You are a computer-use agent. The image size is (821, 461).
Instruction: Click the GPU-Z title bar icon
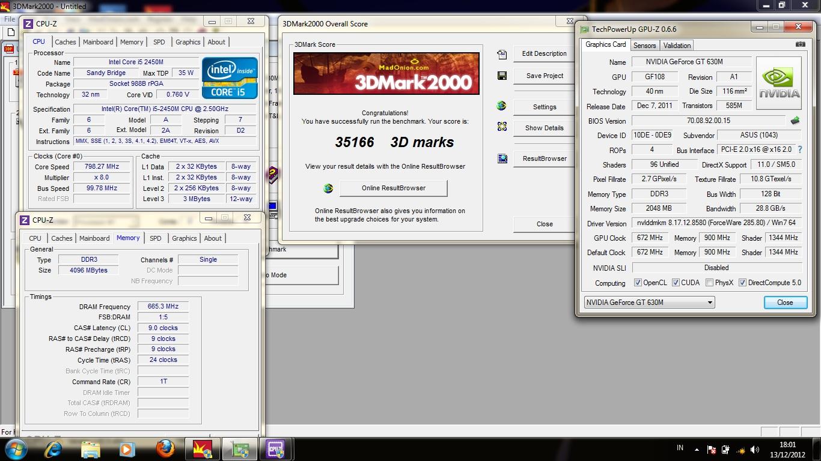585,29
